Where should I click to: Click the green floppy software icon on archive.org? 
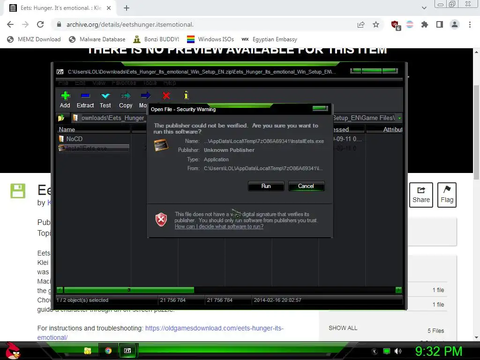[x=18, y=191]
